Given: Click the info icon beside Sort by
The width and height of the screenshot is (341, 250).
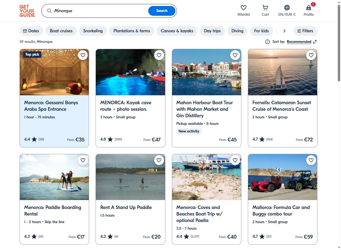Looking at the screenshot, I should click(267, 42).
